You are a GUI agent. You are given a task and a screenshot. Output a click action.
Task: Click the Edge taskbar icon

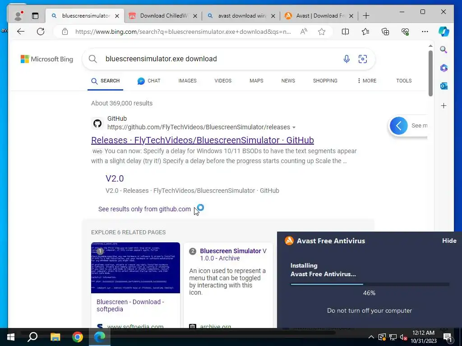tap(100, 337)
